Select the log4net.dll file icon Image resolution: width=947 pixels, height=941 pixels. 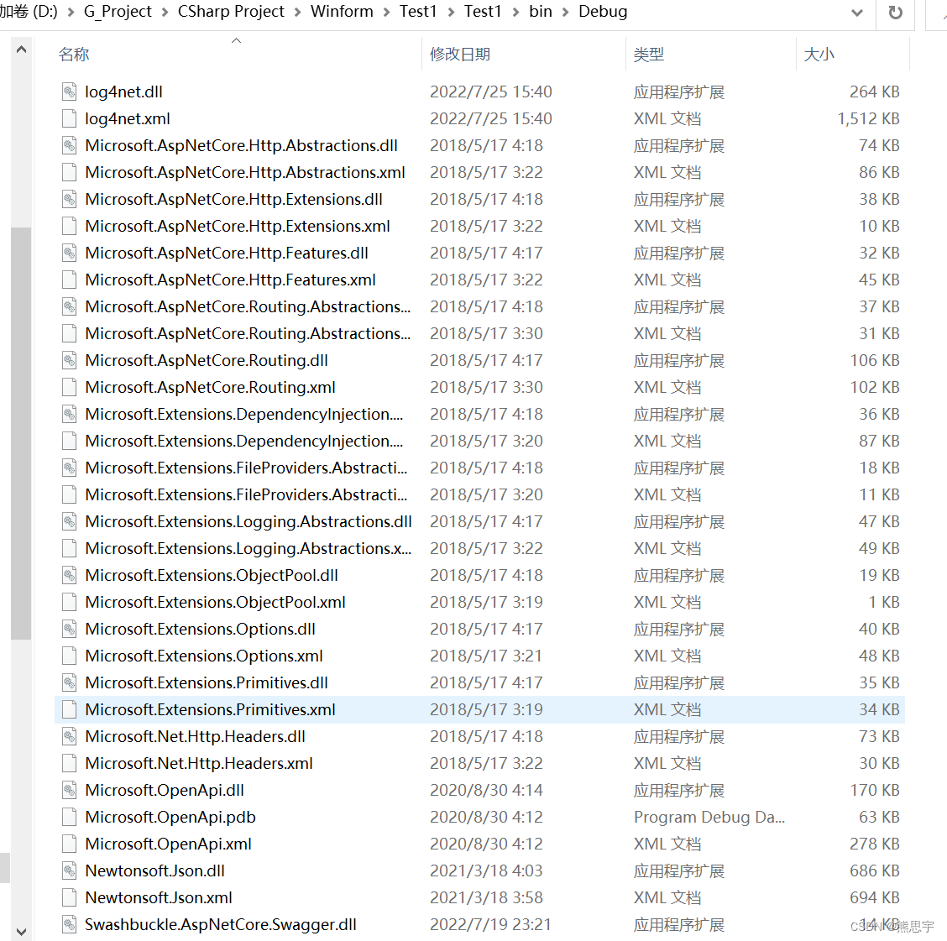click(70, 91)
